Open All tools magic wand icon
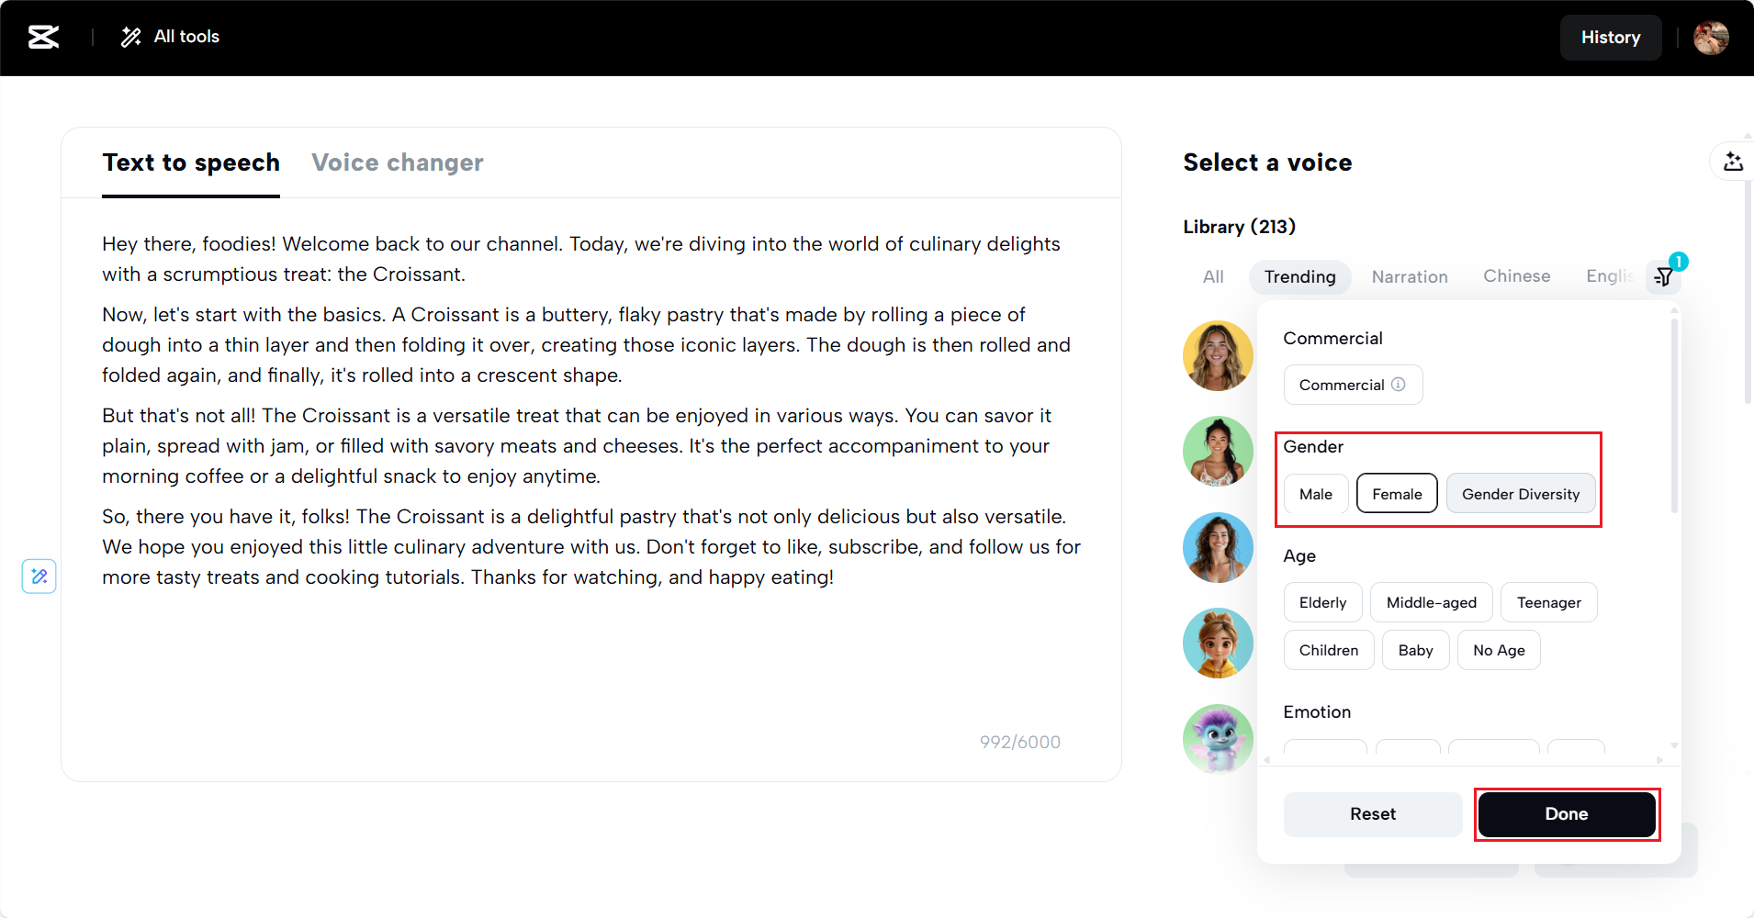Image resolution: width=1754 pixels, height=918 pixels. tap(131, 37)
